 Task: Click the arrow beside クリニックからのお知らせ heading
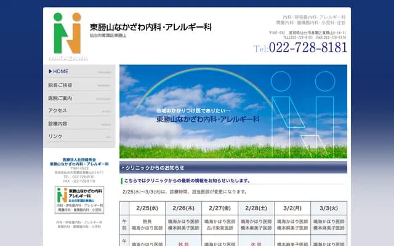tap(123, 167)
